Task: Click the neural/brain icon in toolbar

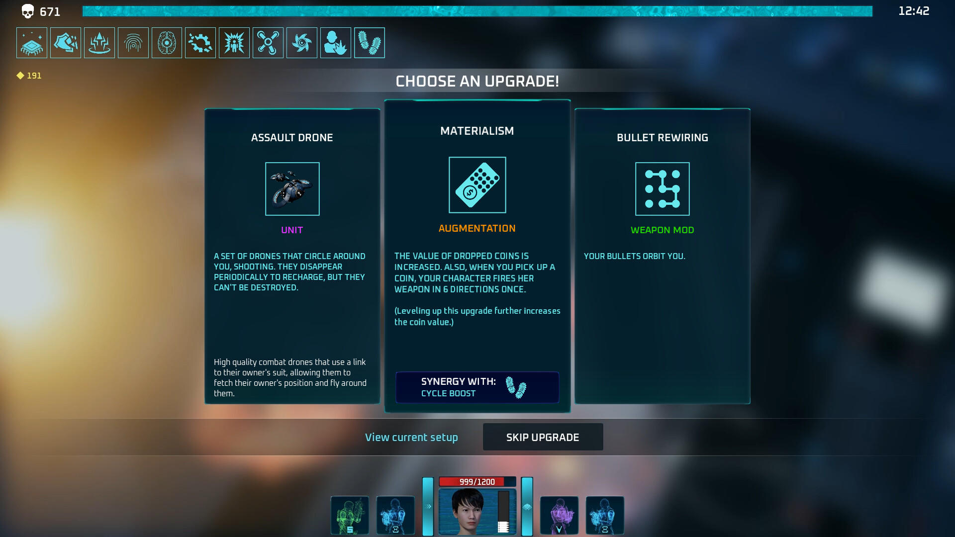Action: (x=166, y=43)
